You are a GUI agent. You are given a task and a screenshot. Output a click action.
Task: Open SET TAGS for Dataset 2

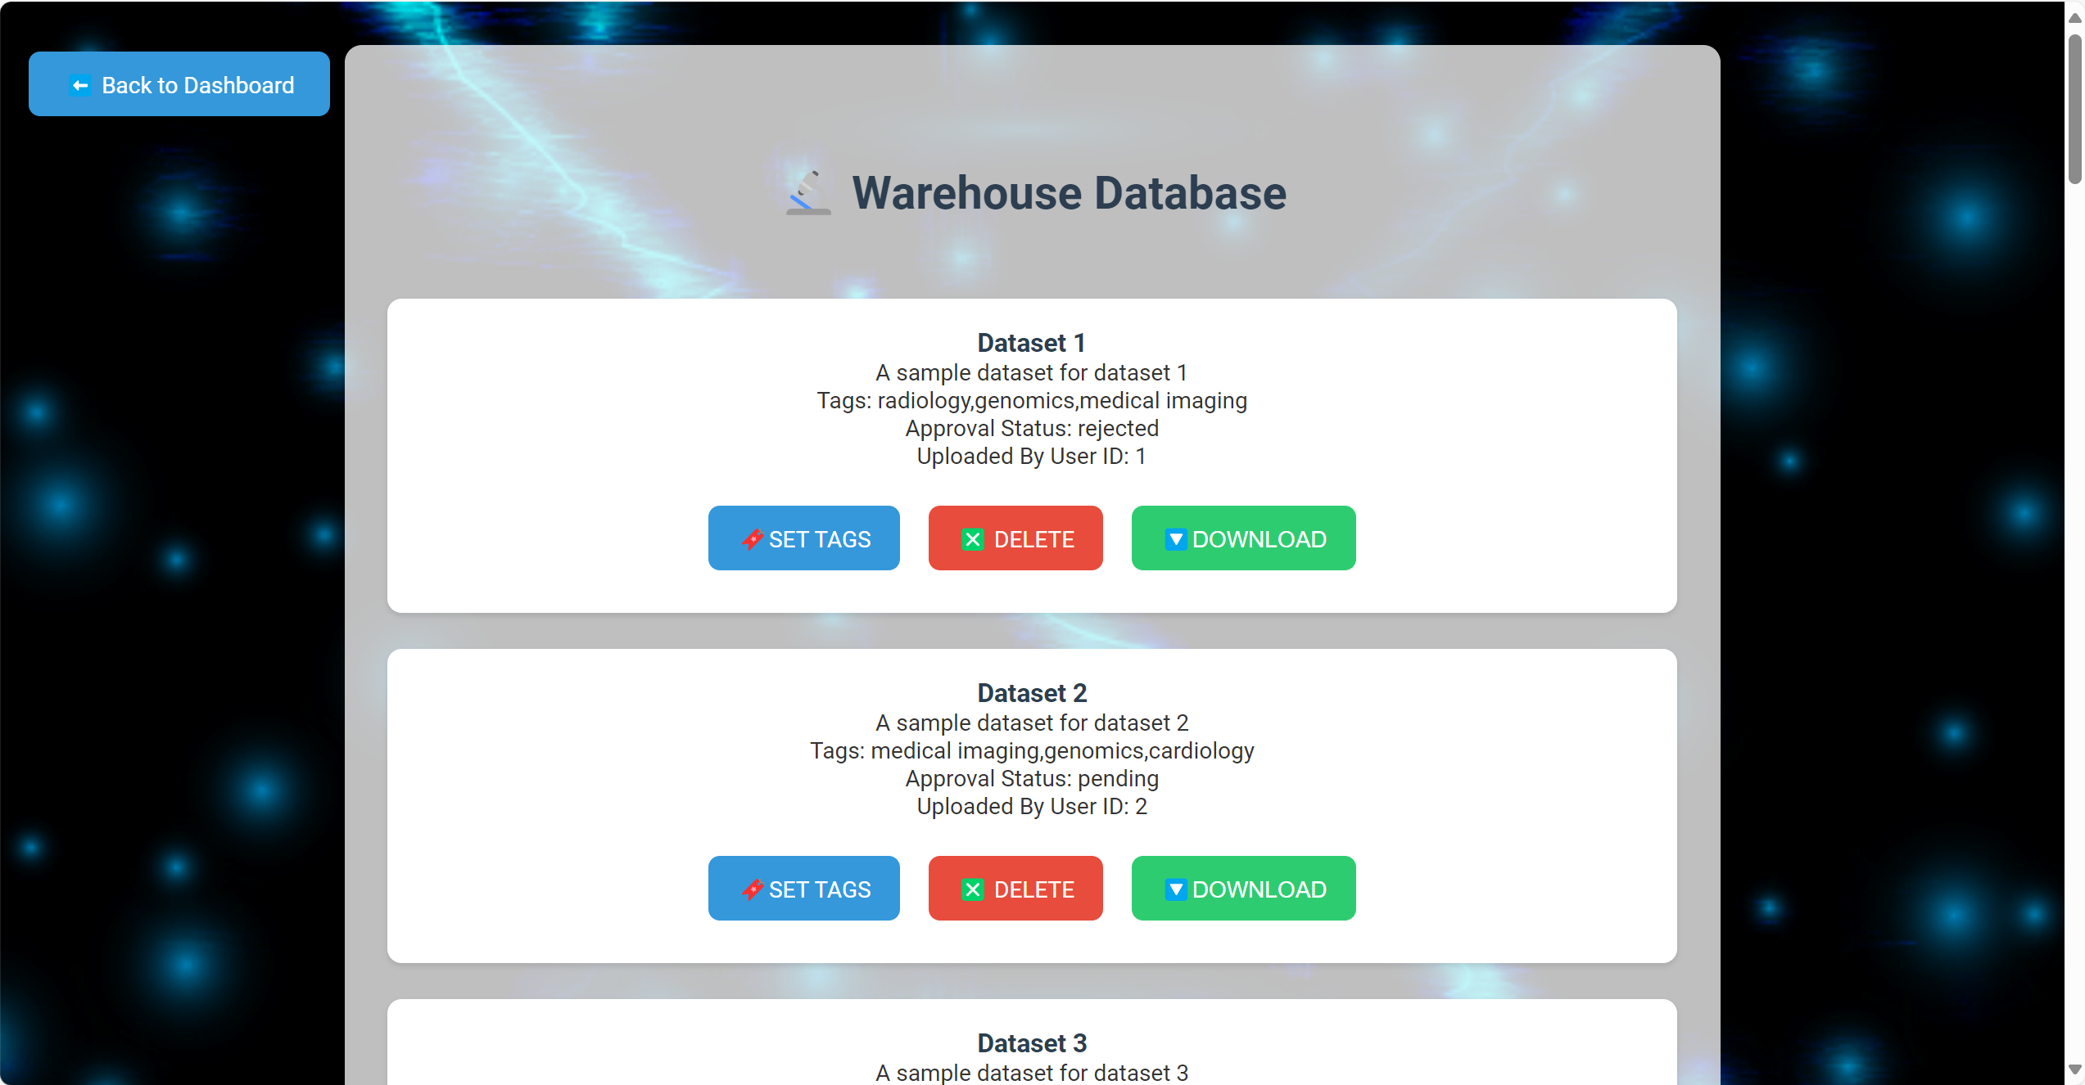click(x=803, y=889)
